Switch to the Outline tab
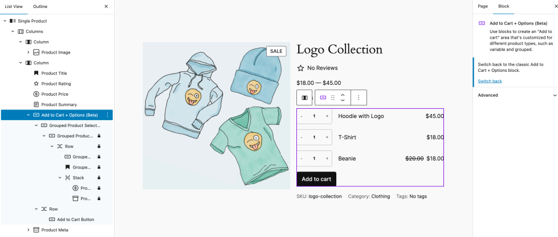Viewport: 558px width, 237px height. pyautogui.click(x=40, y=6)
